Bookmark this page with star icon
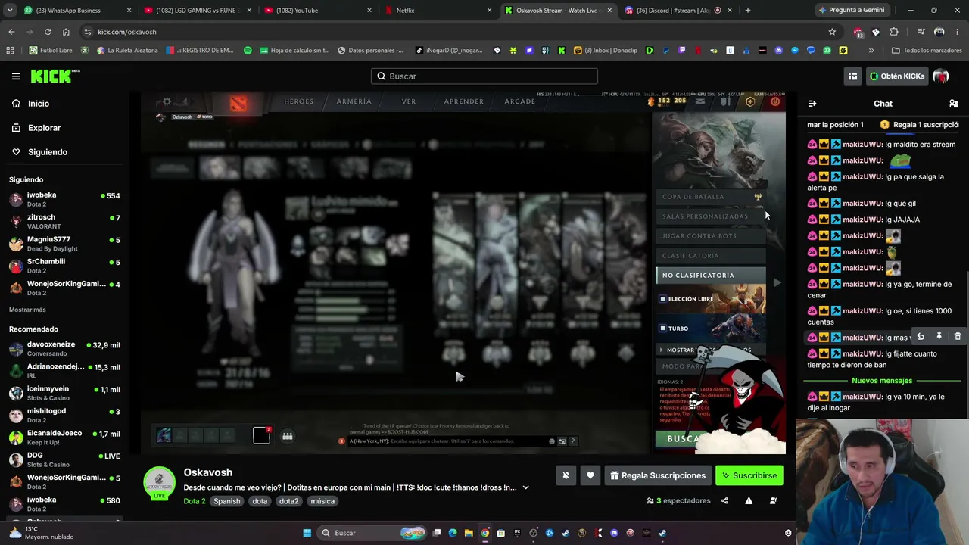The image size is (969, 545). tap(832, 32)
